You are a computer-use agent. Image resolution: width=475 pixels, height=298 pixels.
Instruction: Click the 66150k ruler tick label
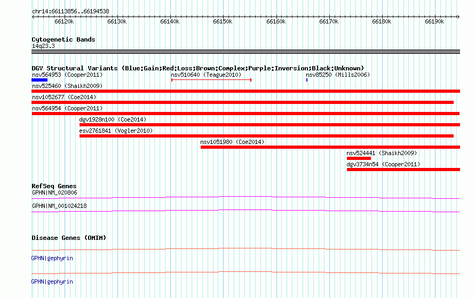(x=223, y=21)
